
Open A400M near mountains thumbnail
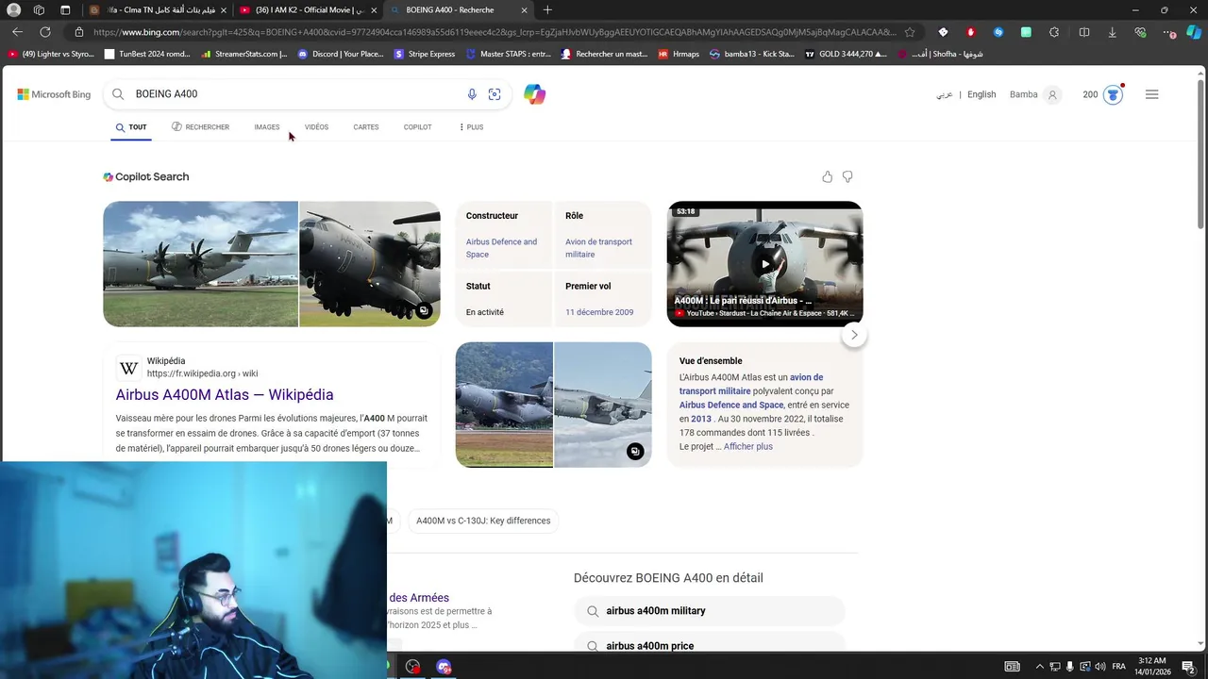(x=504, y=405)
